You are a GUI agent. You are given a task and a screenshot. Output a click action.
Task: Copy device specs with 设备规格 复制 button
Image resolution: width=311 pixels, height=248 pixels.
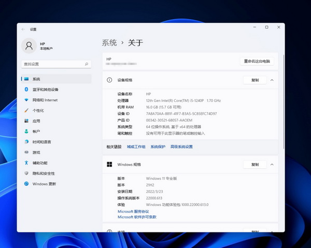pyautogui.click(x=255, y=80)
